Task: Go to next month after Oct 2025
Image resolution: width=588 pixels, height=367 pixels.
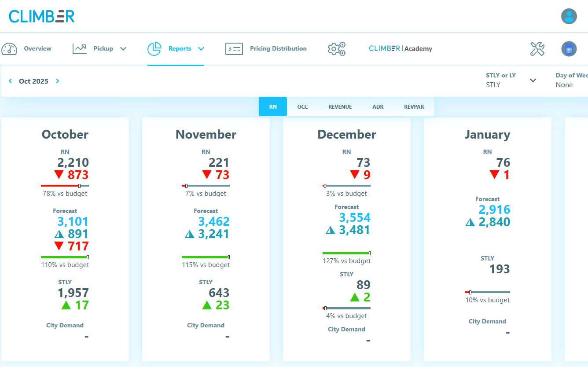Action: [x=58, y=81]
